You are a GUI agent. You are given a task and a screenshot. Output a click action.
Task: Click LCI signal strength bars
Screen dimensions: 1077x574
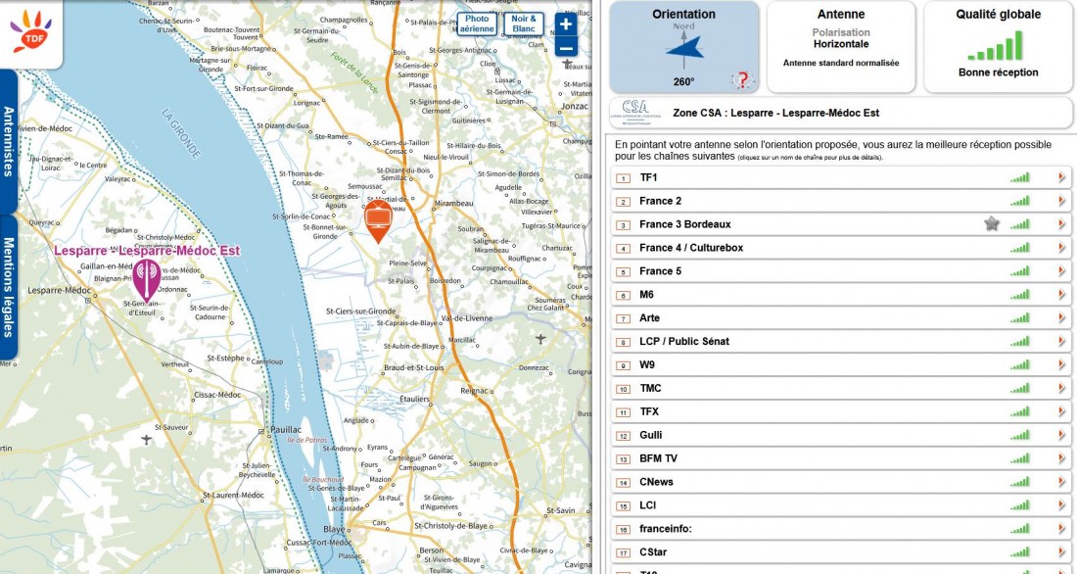pyautogui.click(x=1020, y=504)
